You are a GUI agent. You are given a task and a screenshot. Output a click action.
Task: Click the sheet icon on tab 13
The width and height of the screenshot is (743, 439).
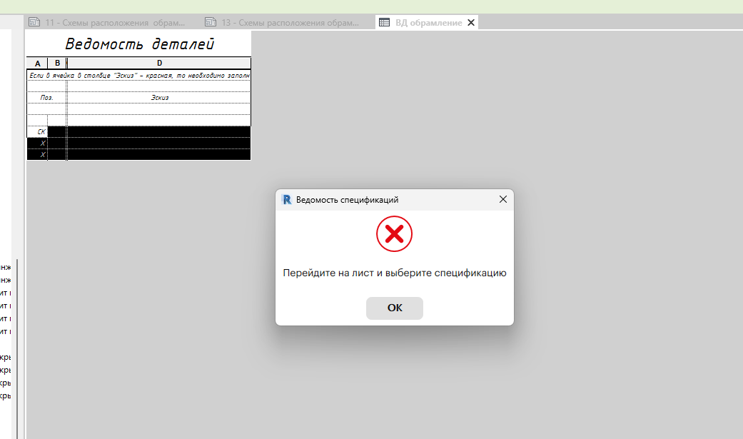click(x=211, y=22)
